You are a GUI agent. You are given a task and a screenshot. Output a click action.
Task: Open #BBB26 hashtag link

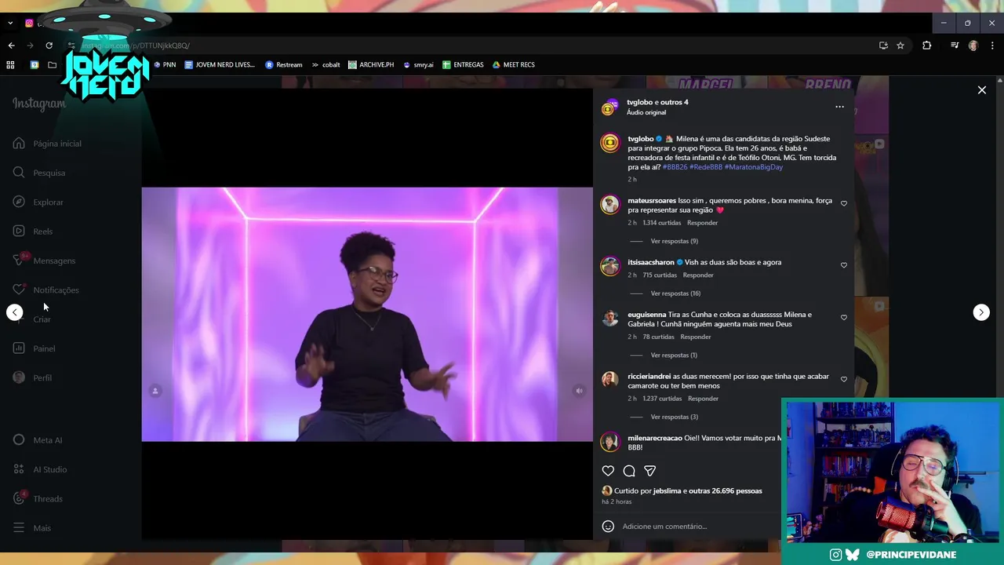(674, 167)
